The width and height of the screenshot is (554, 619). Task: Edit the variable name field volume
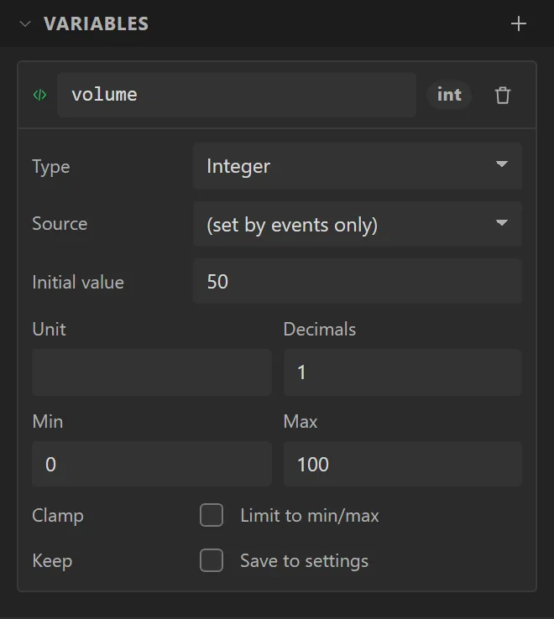(237, 95)
